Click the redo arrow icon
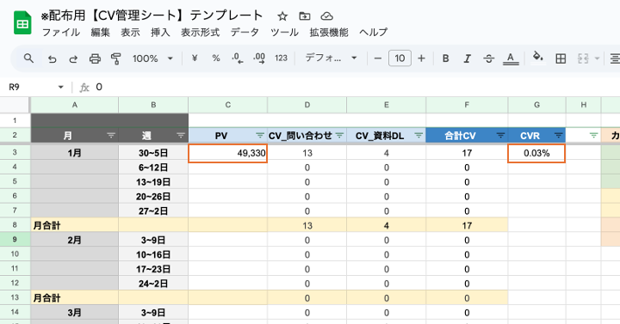This screenshot has height=324, width=620. click(x=73, y=58)
